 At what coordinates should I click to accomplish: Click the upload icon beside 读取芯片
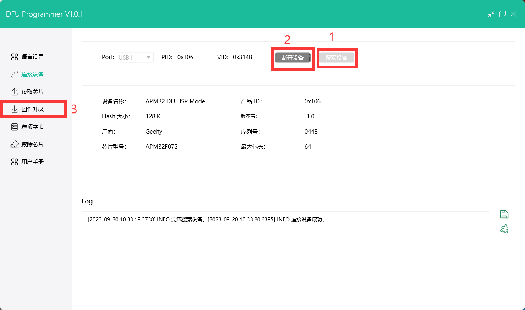[x=14, y=92]
